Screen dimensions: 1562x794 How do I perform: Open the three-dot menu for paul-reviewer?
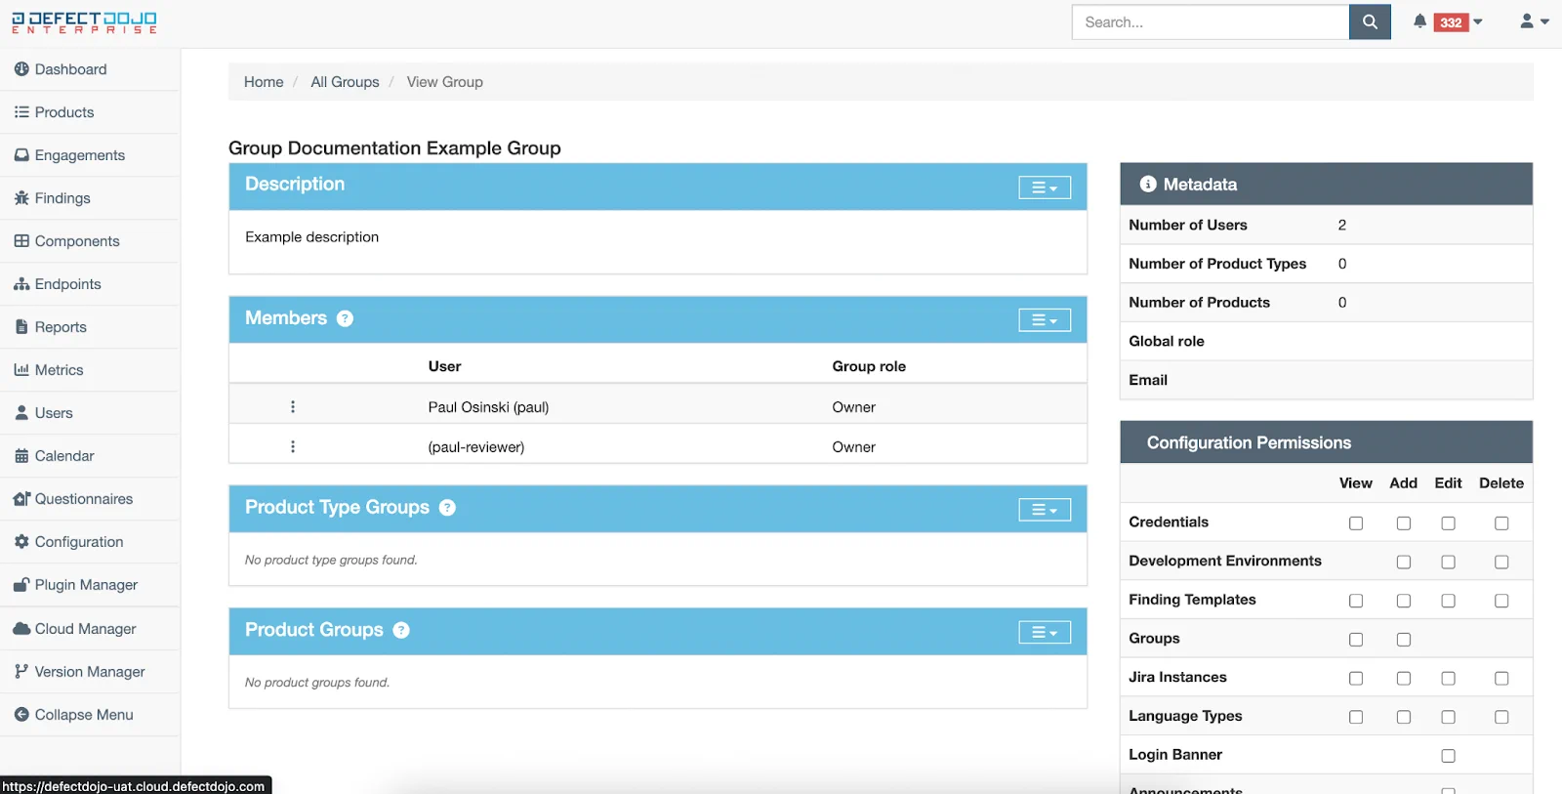(293, 446)
